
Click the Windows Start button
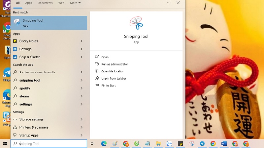click(x=5, y=144)
